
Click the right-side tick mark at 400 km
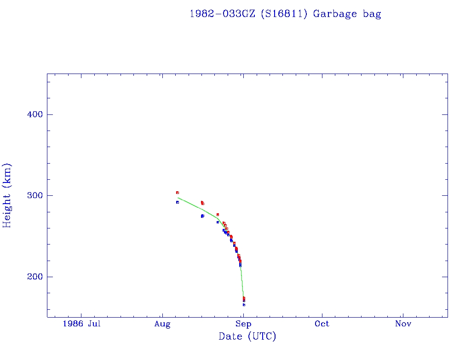[x=445, y=114]
